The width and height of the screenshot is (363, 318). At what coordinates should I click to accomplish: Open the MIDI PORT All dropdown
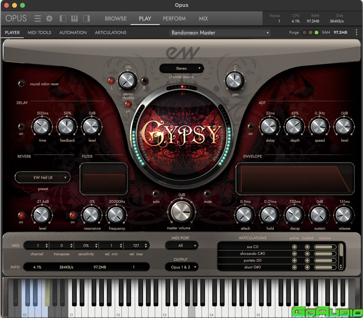(182, 245)
